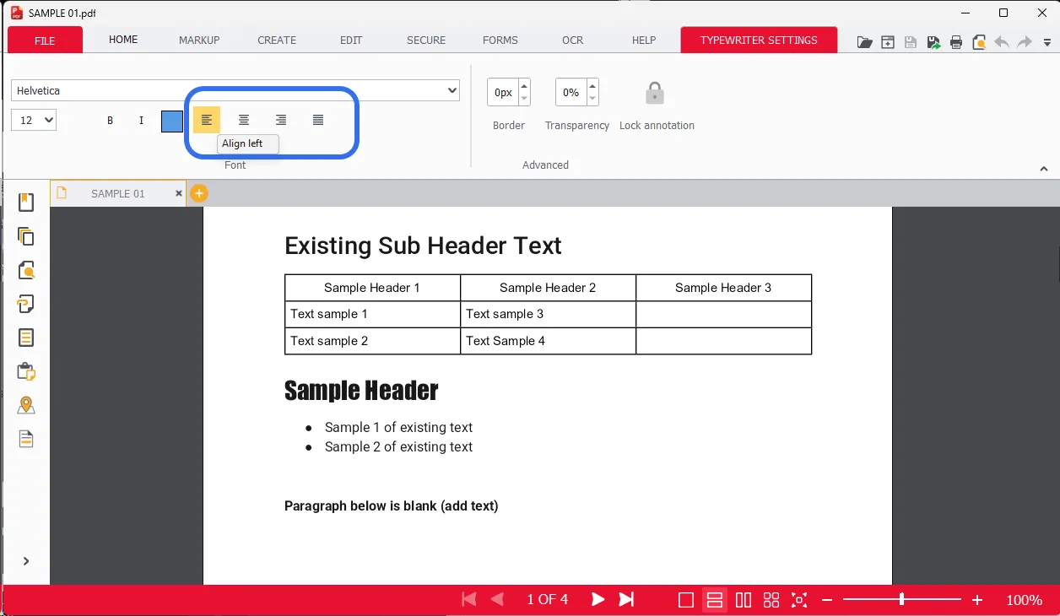Screen dimensions: 1060x616
Task: Open the Helvetica font dropdown
Action: pos(235,90)
